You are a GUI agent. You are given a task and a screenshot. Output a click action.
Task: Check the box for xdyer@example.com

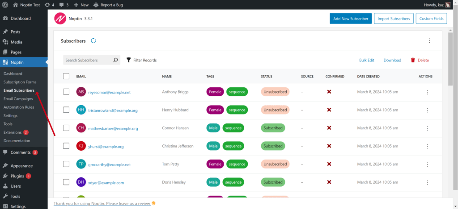66,182
